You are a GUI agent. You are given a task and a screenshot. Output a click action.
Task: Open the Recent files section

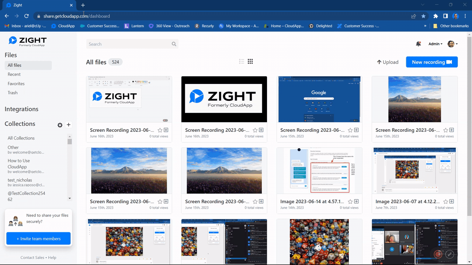click(14, 74)
